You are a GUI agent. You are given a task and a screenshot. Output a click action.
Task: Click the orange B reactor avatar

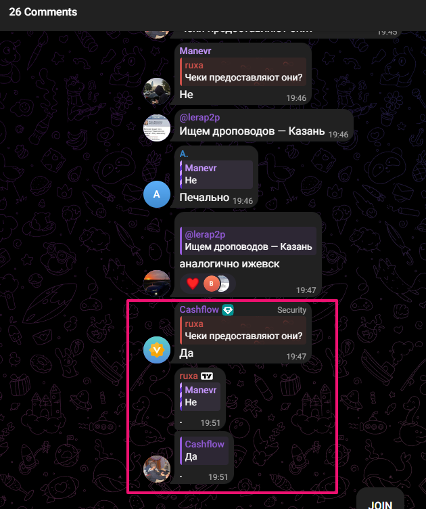tap(212, 284)
